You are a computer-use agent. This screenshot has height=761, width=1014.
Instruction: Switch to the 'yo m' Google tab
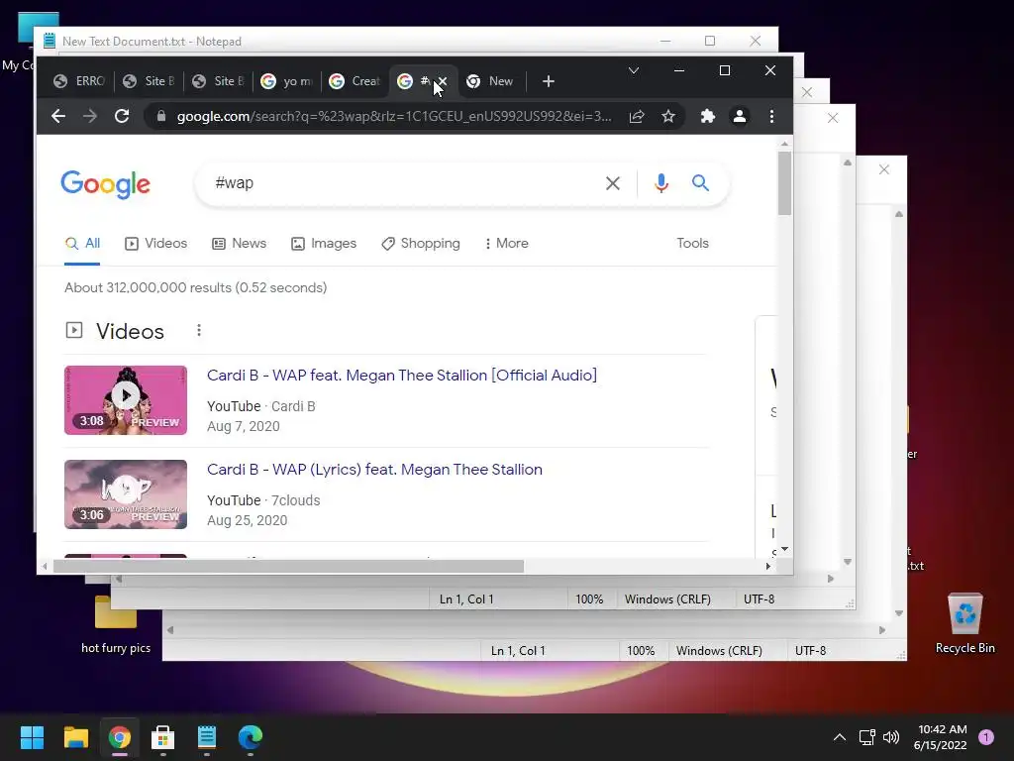(286, 81)
